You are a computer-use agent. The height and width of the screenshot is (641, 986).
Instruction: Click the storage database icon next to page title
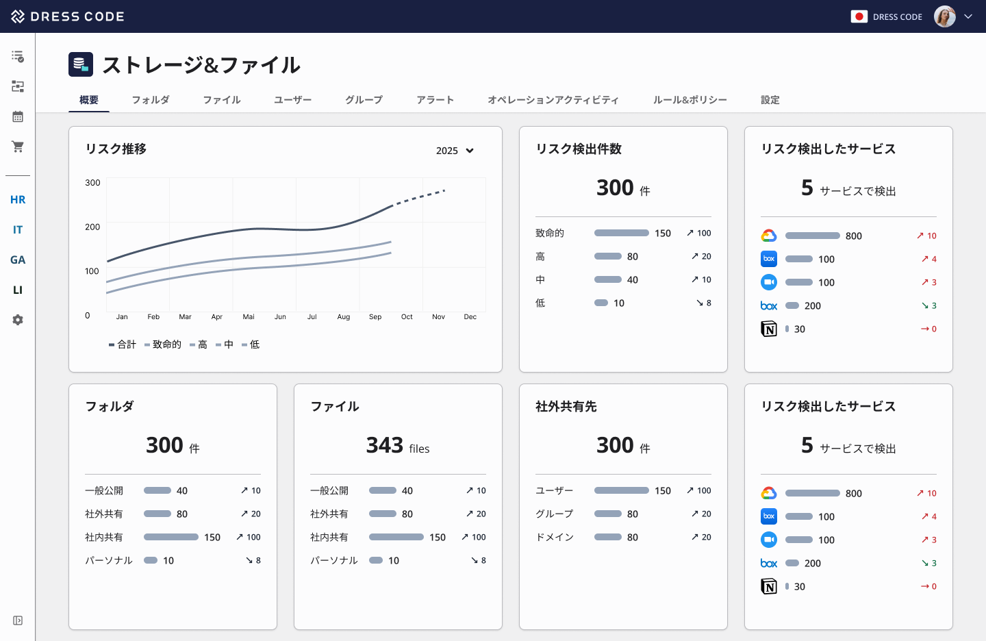81,64
